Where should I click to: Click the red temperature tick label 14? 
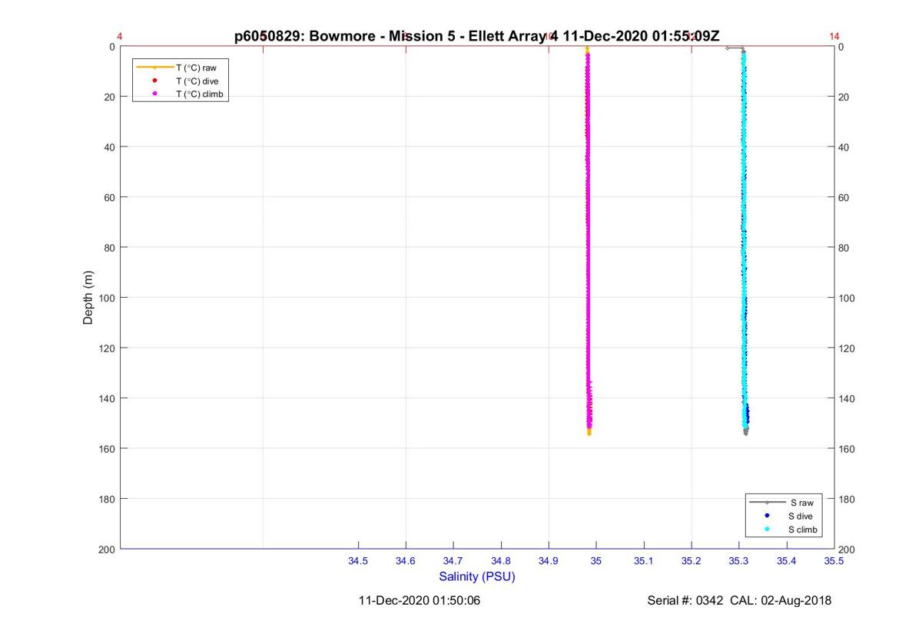834,36
